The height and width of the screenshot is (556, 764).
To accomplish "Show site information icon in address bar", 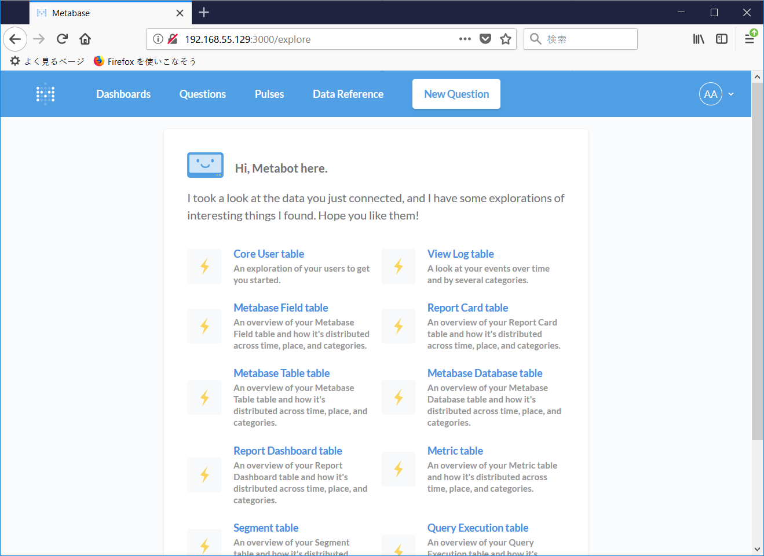I will pyautogui.click(x=158, y=39).
